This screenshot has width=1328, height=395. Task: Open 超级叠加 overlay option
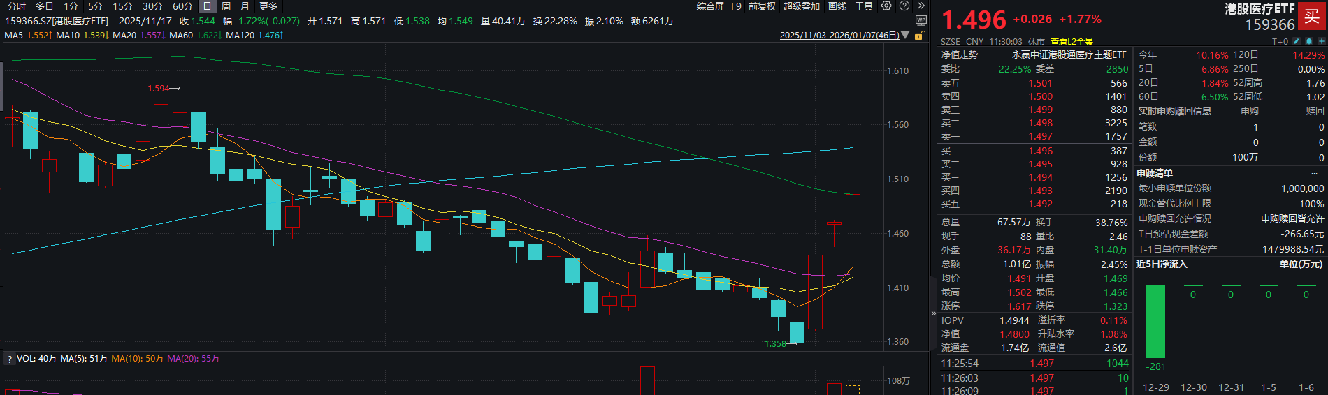coord(802,6)
